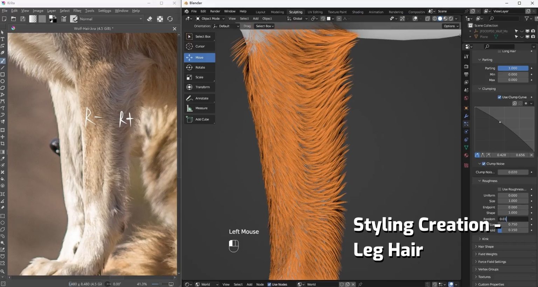This screenshot has width=538, height=287.
Task: Open the Particles properties tab in Blender
Action: tap(466, 124)
